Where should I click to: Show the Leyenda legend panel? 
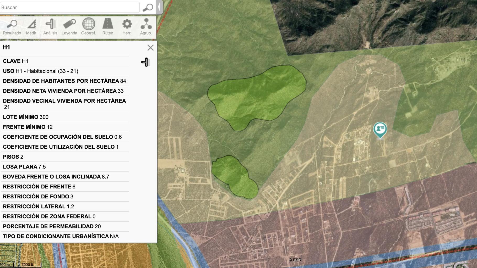[x=69, y=27]
